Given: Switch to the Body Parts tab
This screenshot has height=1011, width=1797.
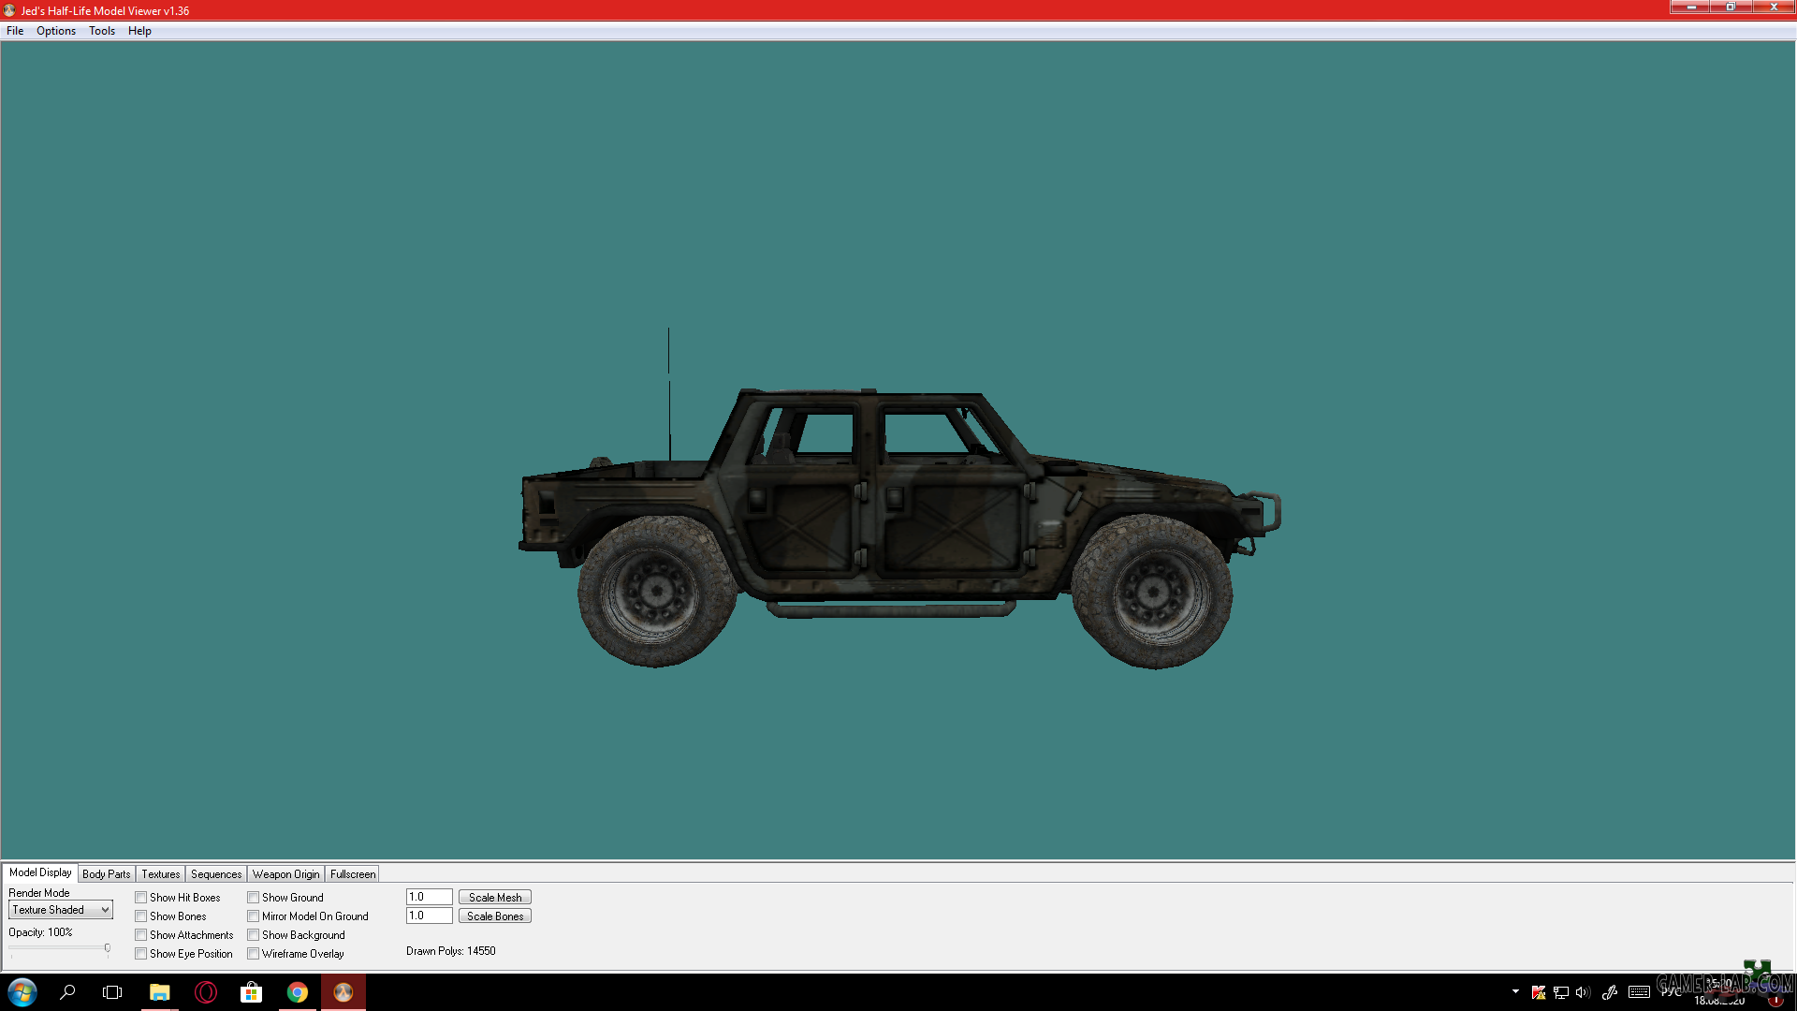Looking at the screenshot, I should tap(107, 874).
